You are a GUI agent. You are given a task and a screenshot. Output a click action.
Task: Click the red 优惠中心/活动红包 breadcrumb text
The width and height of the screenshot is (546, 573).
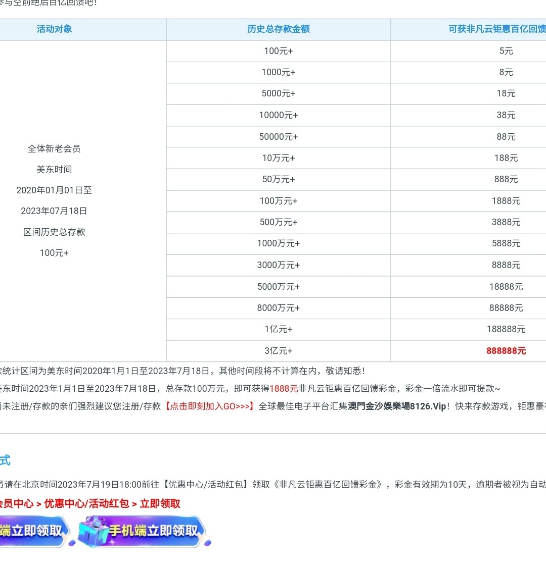click(x=86, y=504)
